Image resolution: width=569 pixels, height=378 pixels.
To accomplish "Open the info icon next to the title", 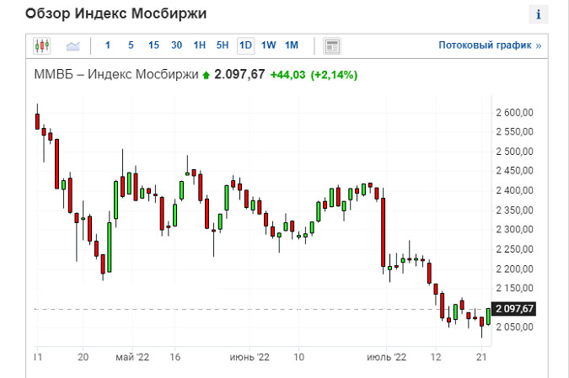I will [538, 14].
